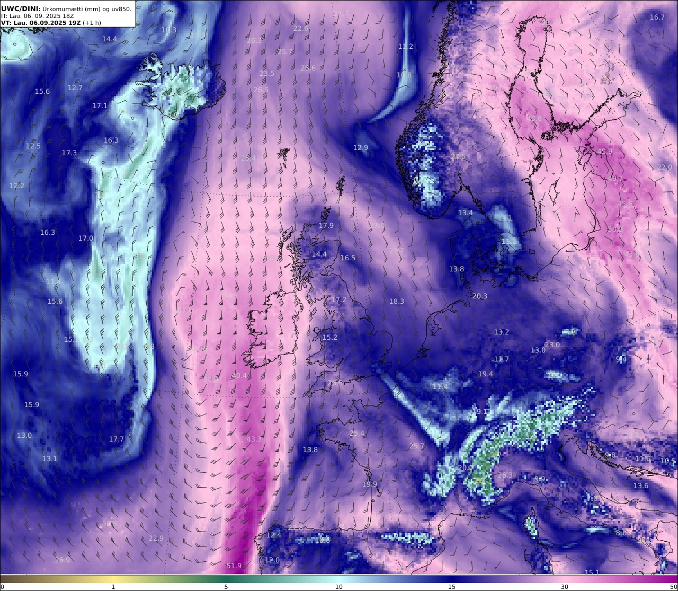The width and height of the screenshot is (678, 591).
Task: Click the 26.9 value in the bottom-left corner
Action: 62,560
